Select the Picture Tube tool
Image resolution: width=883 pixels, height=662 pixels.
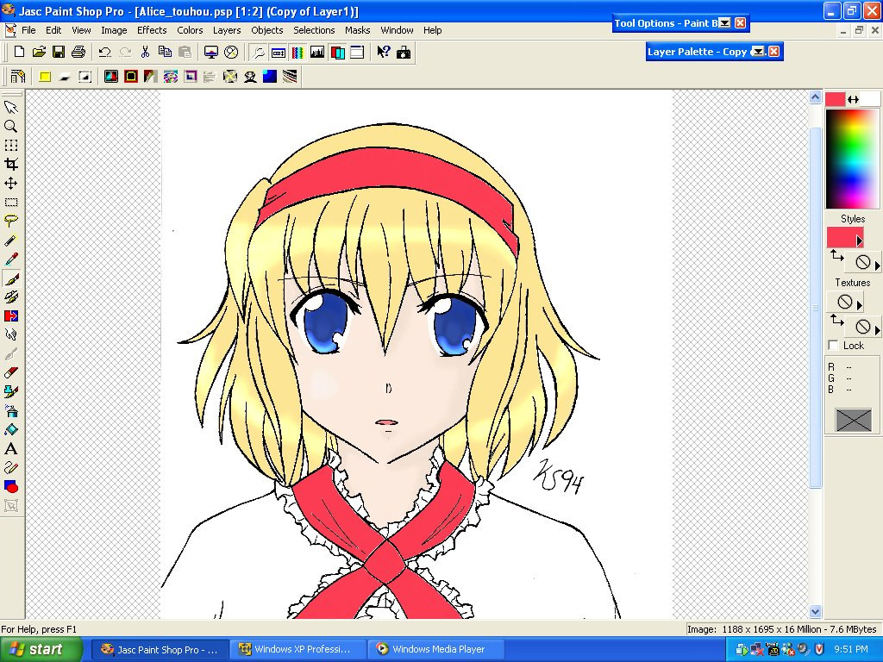[x=10, y=392]
